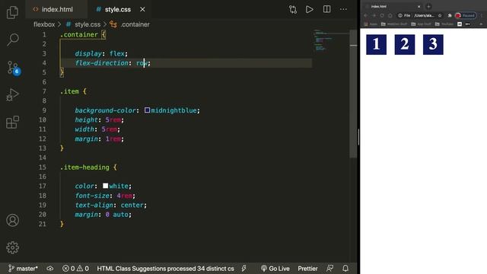The height and width of the screenshot is (274, 487).
Task: Click 'flex-direction' property on line 4
Action: [101, 63]
